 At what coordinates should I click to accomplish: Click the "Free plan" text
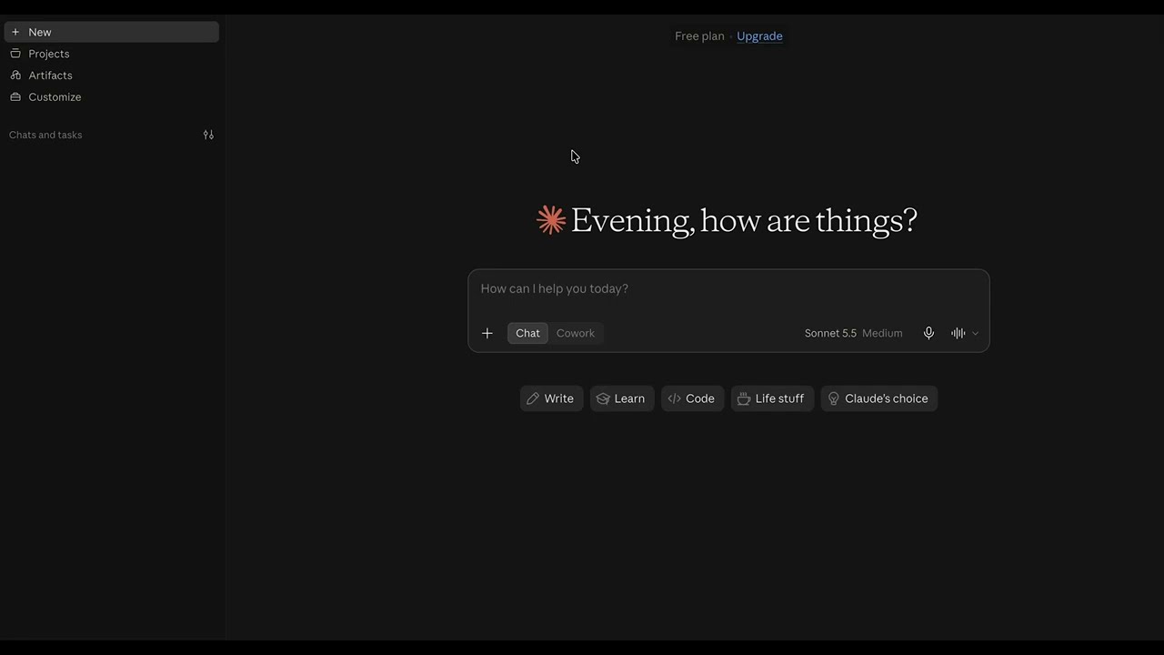[x=699, y=36]
